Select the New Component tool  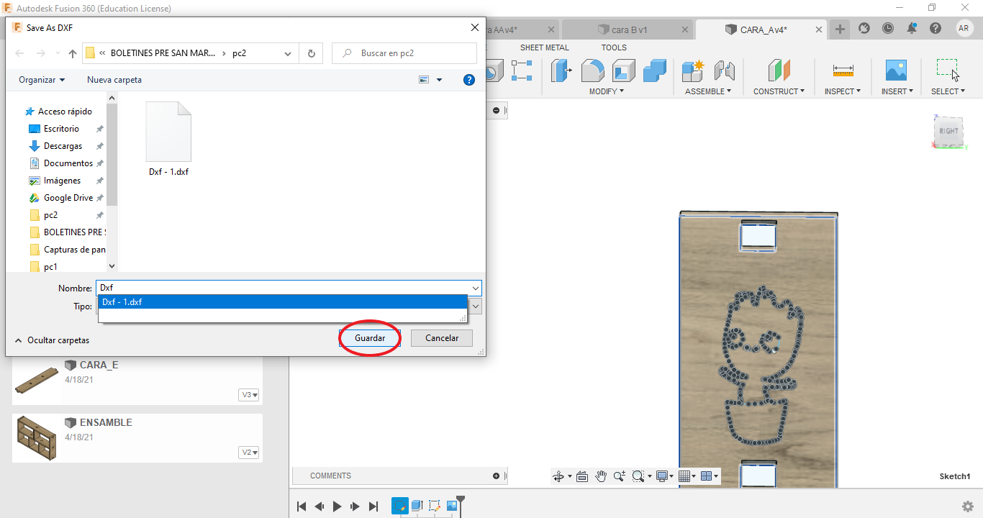click(x=693, y=71)
